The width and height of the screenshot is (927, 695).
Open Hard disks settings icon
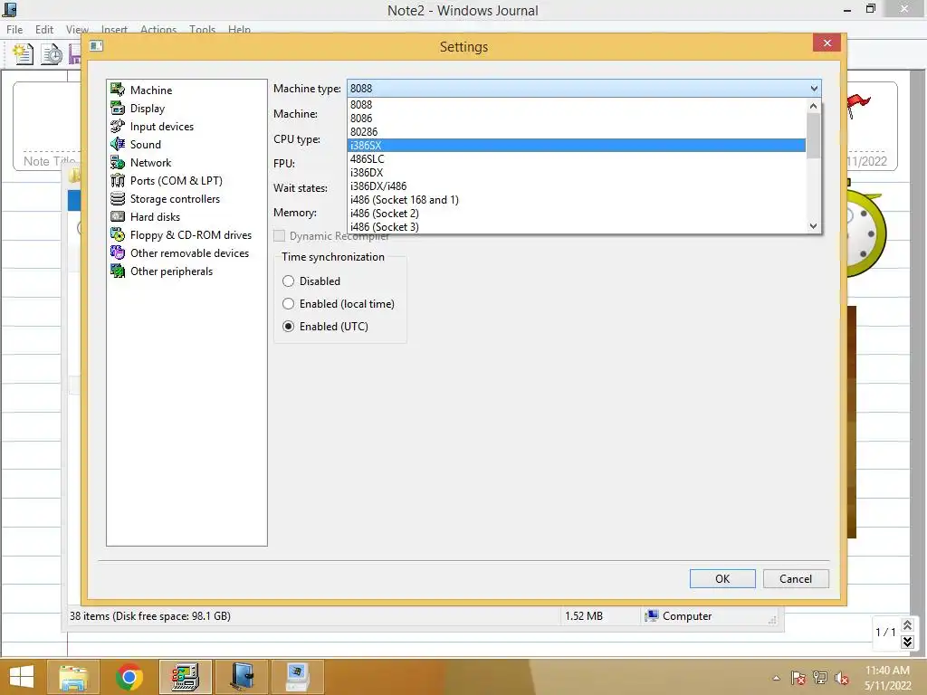118,217
